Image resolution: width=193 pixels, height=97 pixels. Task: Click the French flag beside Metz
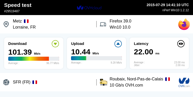(26, 21)
